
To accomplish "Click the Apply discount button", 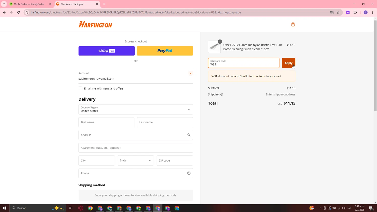I will 289,63.
